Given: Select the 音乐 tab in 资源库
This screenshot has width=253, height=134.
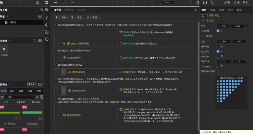Looking at the screenshot, I should click(x=12, y=91).
